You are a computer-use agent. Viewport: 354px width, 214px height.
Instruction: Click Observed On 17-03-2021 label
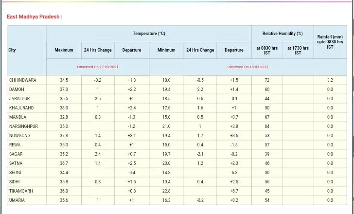tap(98, 67)
